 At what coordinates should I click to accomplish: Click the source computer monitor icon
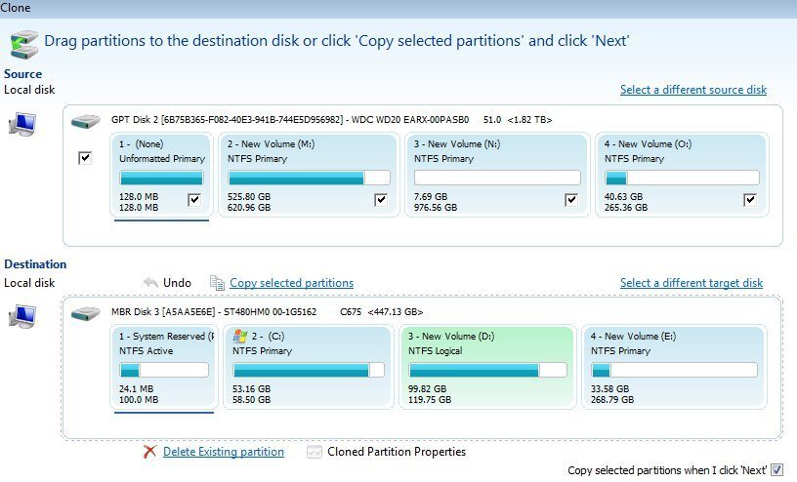(x=22, y=125)
